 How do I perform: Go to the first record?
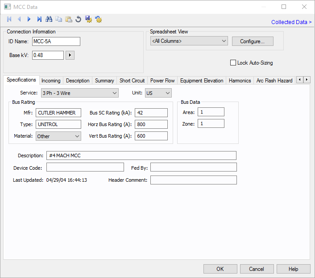[x=9, y=19]
